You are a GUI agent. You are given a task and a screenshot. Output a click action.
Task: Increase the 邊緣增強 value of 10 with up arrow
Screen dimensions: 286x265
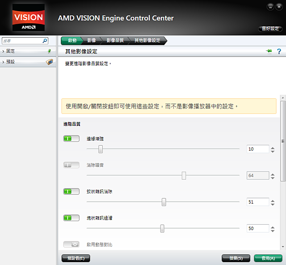click(273, 148)
